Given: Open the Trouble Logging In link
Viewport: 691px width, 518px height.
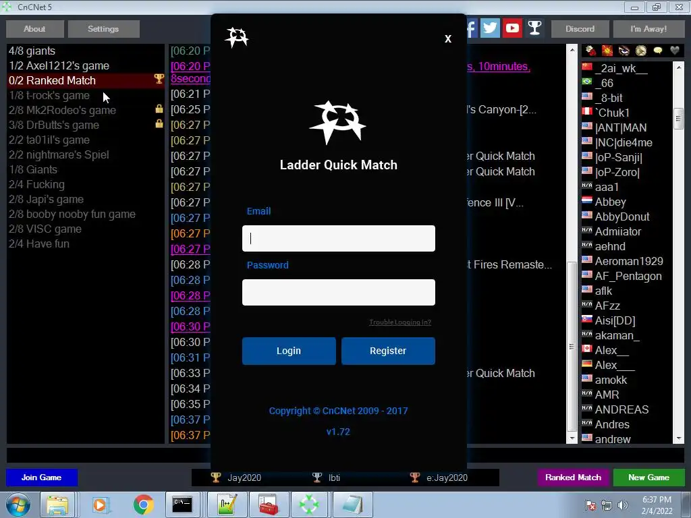Looking at the screenshot, I should 400,322.
